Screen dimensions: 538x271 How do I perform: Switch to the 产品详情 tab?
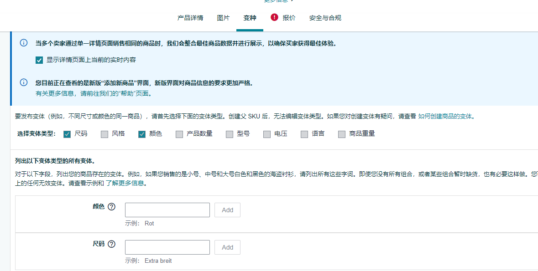(x=190, y=18)
